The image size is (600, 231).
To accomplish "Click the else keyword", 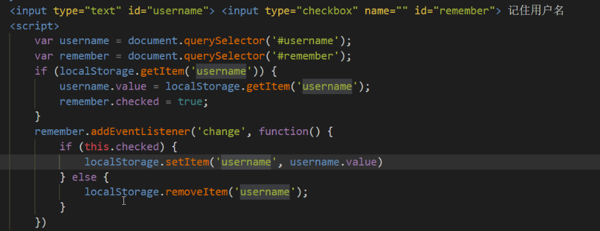I will 84,177.
